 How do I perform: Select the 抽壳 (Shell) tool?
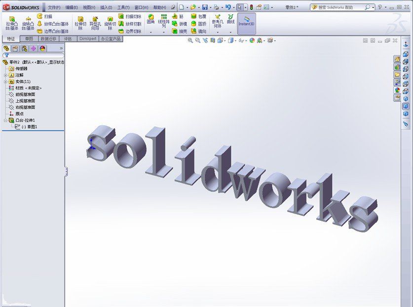pos(181,31)
